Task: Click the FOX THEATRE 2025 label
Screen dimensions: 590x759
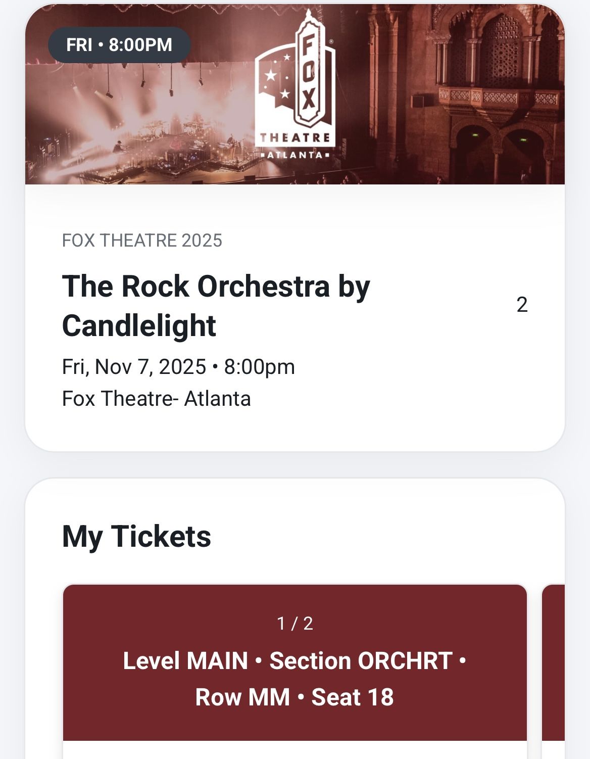Action: [x=142, y=241]
